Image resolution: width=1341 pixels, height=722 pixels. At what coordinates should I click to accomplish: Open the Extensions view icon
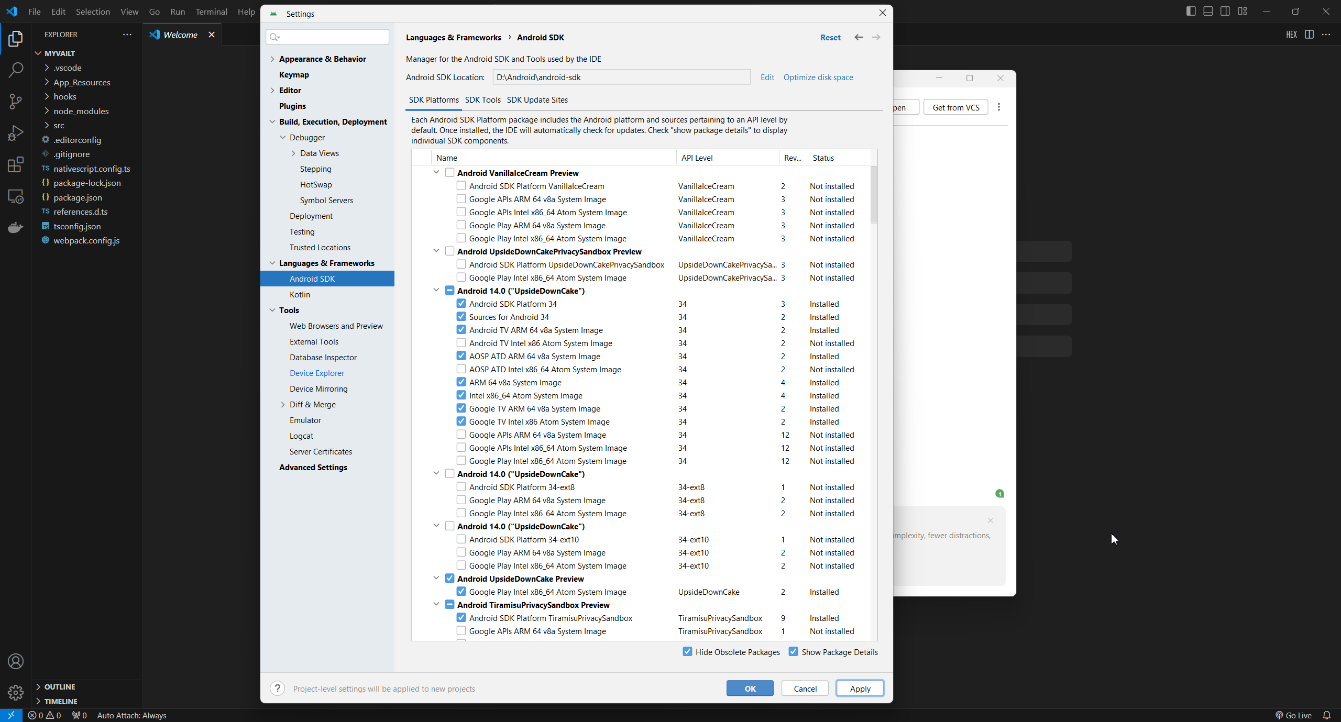(16, 165)
